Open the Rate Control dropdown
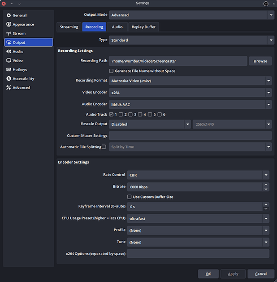This screenshot has height=282, width=277. pos(198,175)
